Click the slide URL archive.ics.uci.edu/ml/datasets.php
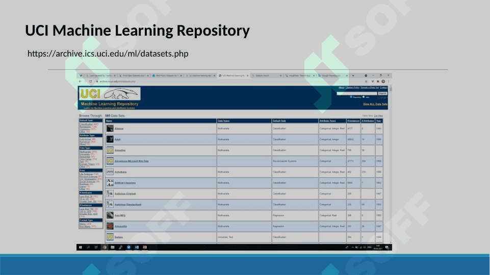Screen dimensions: 490x275 [x=108, y=53]
